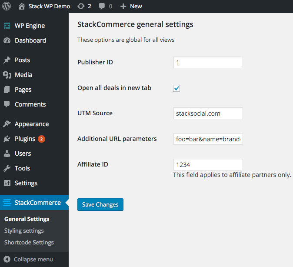Click the Appearance paintbrush icon
Viewport: 293px width, 267px height.
pos(7,124)
